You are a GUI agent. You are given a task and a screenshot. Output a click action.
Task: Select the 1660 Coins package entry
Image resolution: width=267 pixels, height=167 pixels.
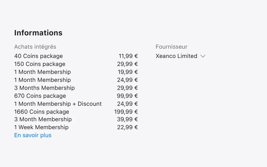76,112
